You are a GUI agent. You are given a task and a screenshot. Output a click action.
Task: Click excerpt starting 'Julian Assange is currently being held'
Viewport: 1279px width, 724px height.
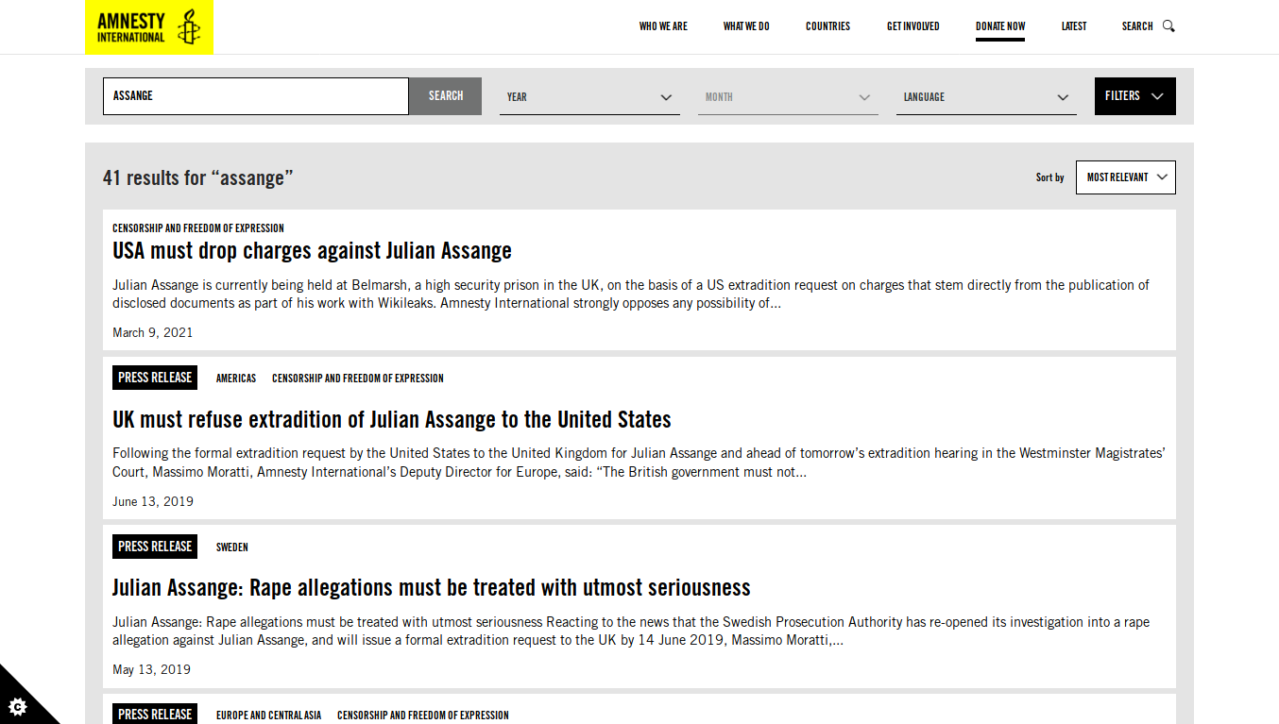click(x=631, y=295)
